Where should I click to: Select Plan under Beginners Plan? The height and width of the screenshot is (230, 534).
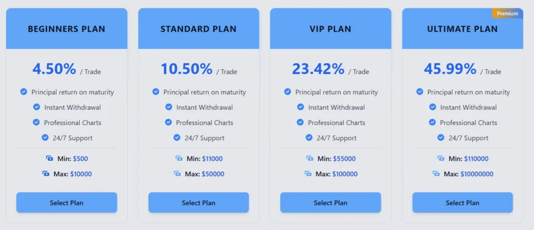tap(66, 202)
